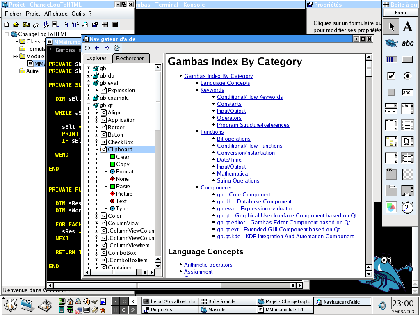Select the TextBox abc tool in toolbox

point(407,92)
